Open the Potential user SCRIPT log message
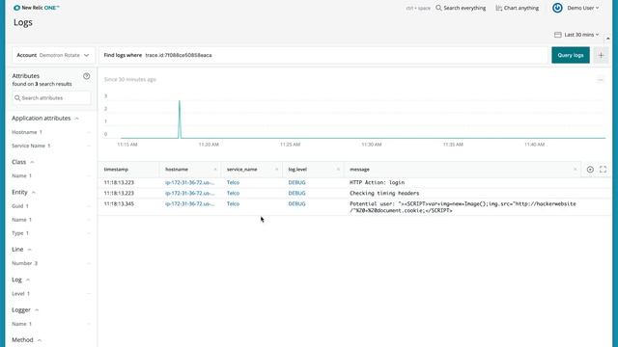618x347 pixels. point(463,207)
